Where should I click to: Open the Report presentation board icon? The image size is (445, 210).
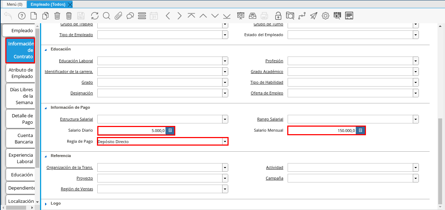click(x=241, y=16)
